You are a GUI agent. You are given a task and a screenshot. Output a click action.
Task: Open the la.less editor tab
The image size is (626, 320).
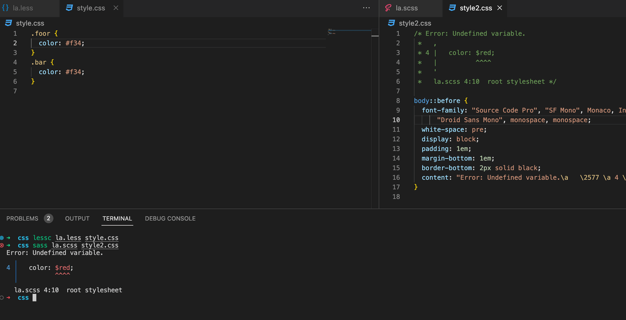[29, 8]
